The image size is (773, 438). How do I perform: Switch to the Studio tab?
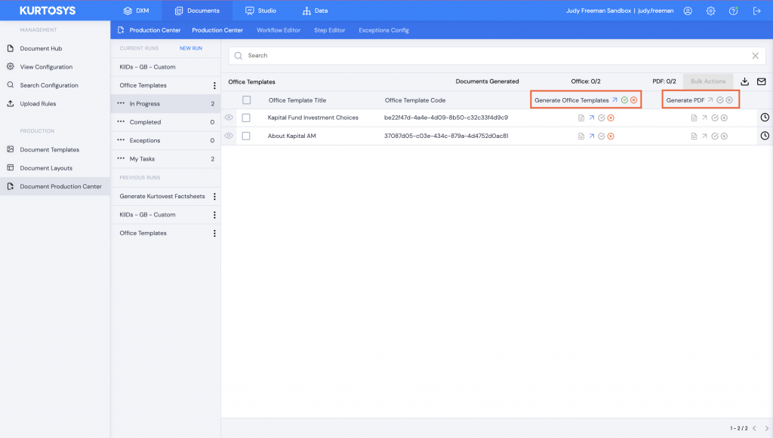(260, 11)
